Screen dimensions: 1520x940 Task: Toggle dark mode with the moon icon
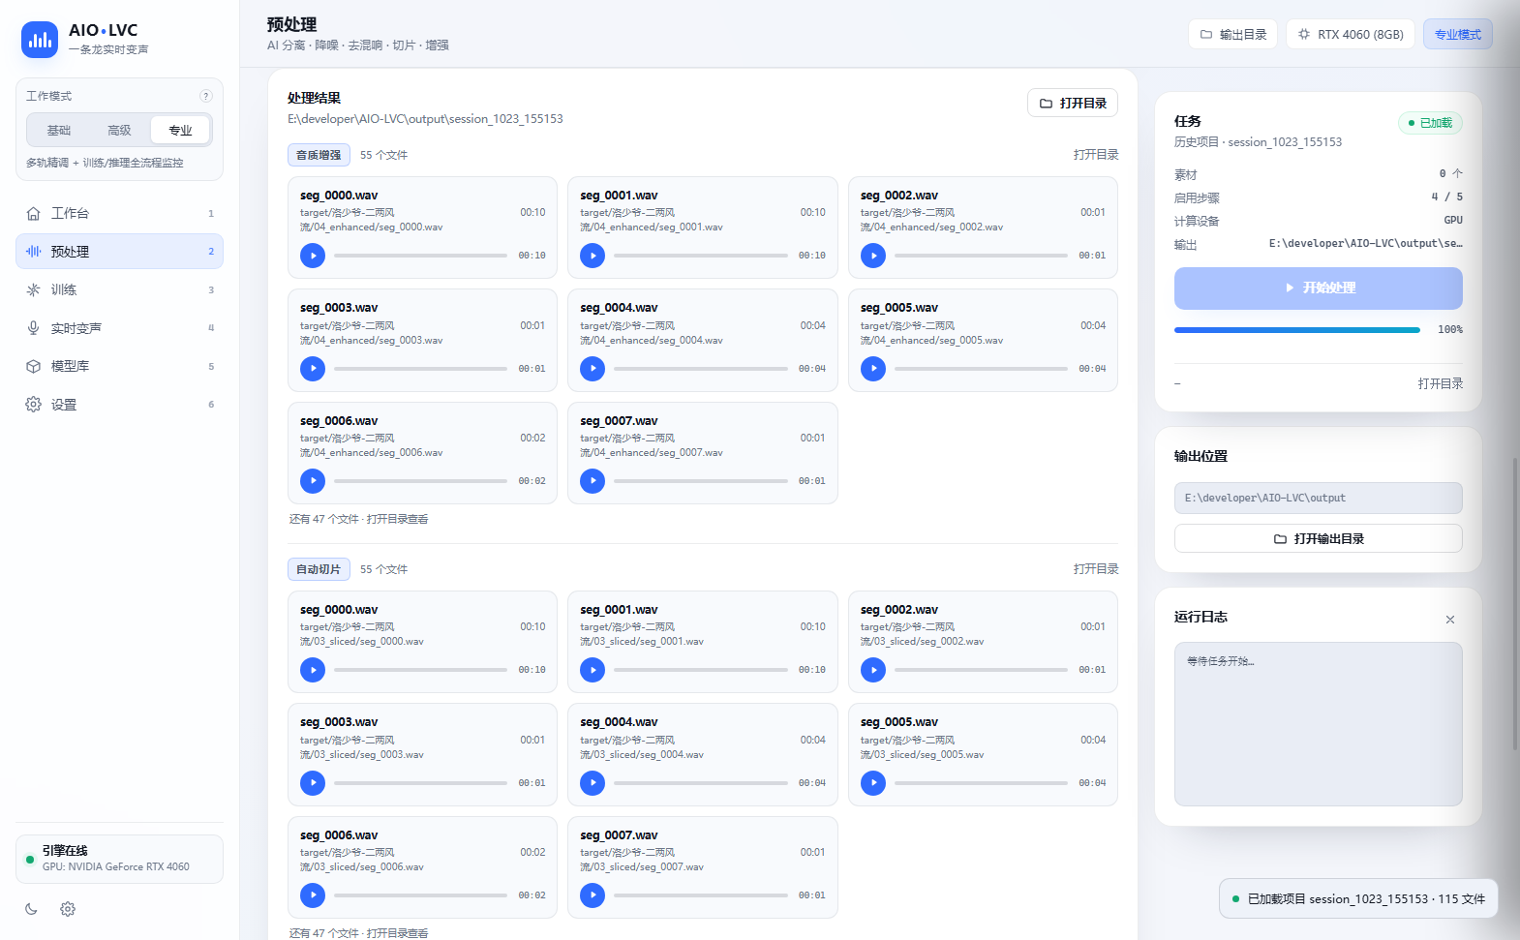[x=32, y=909]
